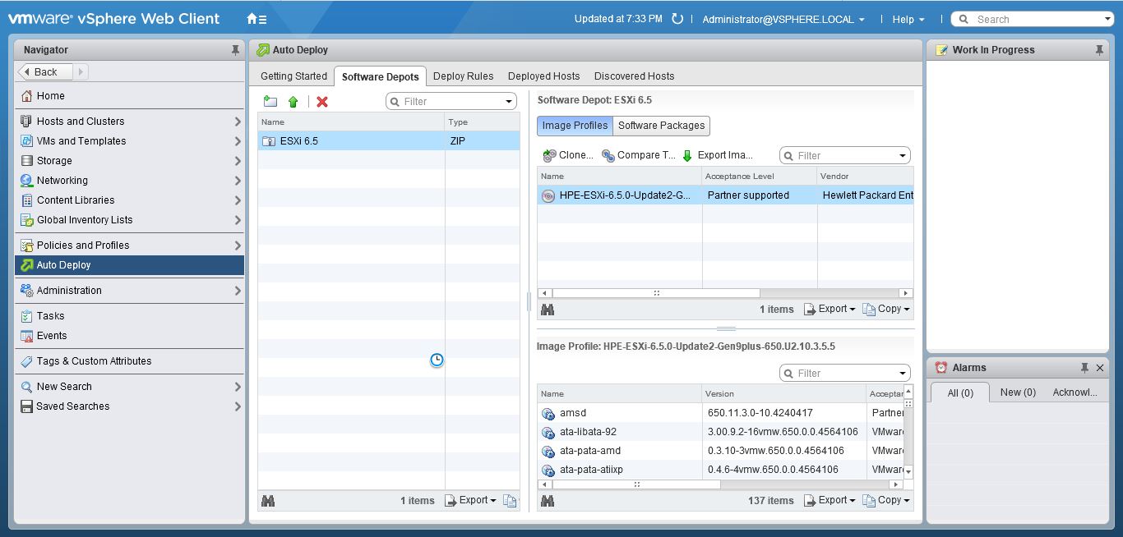Pin the Navigator panel

[235, 50]
